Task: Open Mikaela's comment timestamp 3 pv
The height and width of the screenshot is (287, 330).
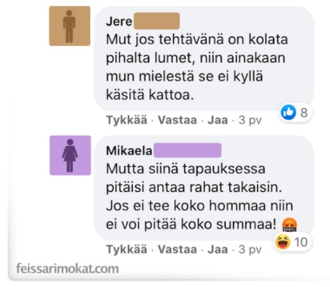Action: click(x=250, y=249)
